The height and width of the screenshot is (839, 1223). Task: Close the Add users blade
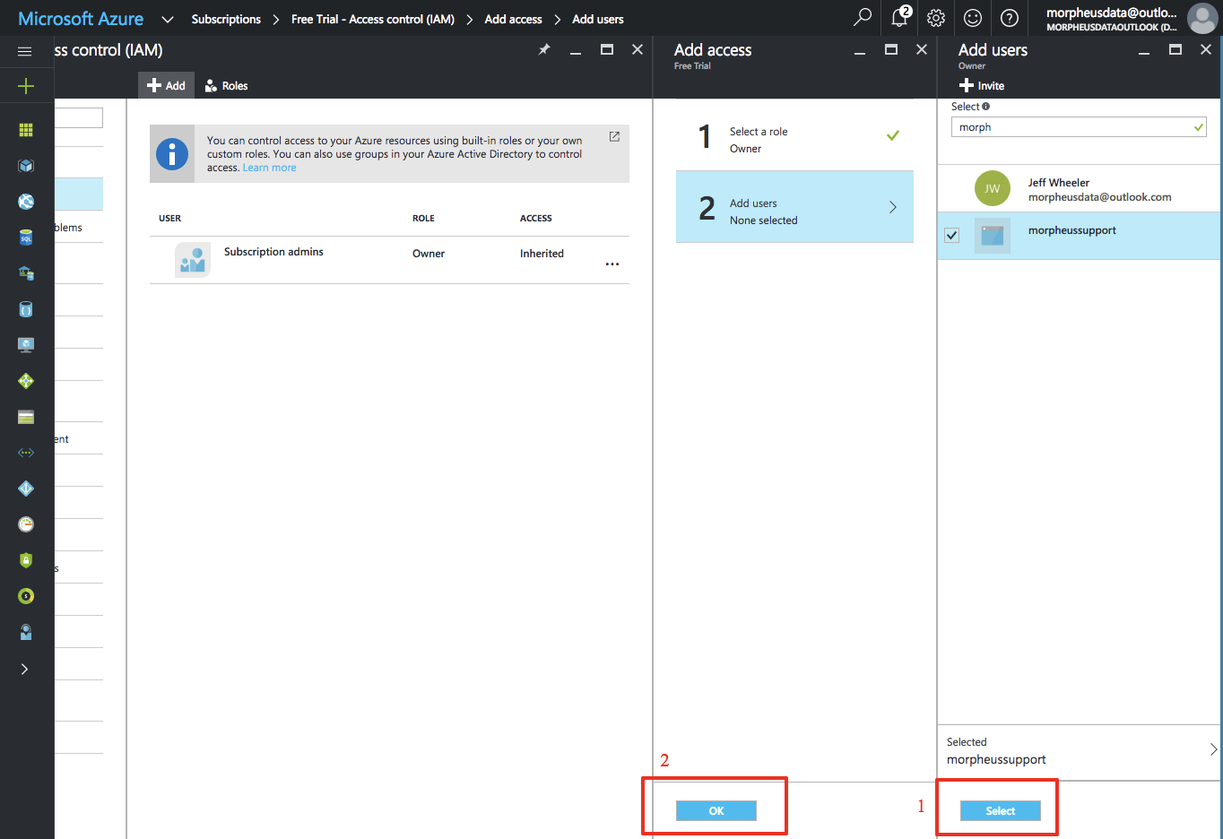(1205, 49)
